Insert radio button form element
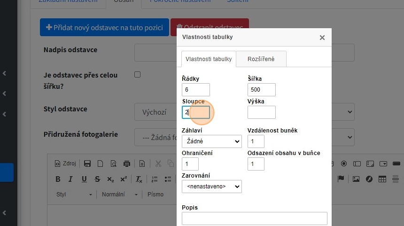Screen dimensions: 404x226 tap(344, 164)
